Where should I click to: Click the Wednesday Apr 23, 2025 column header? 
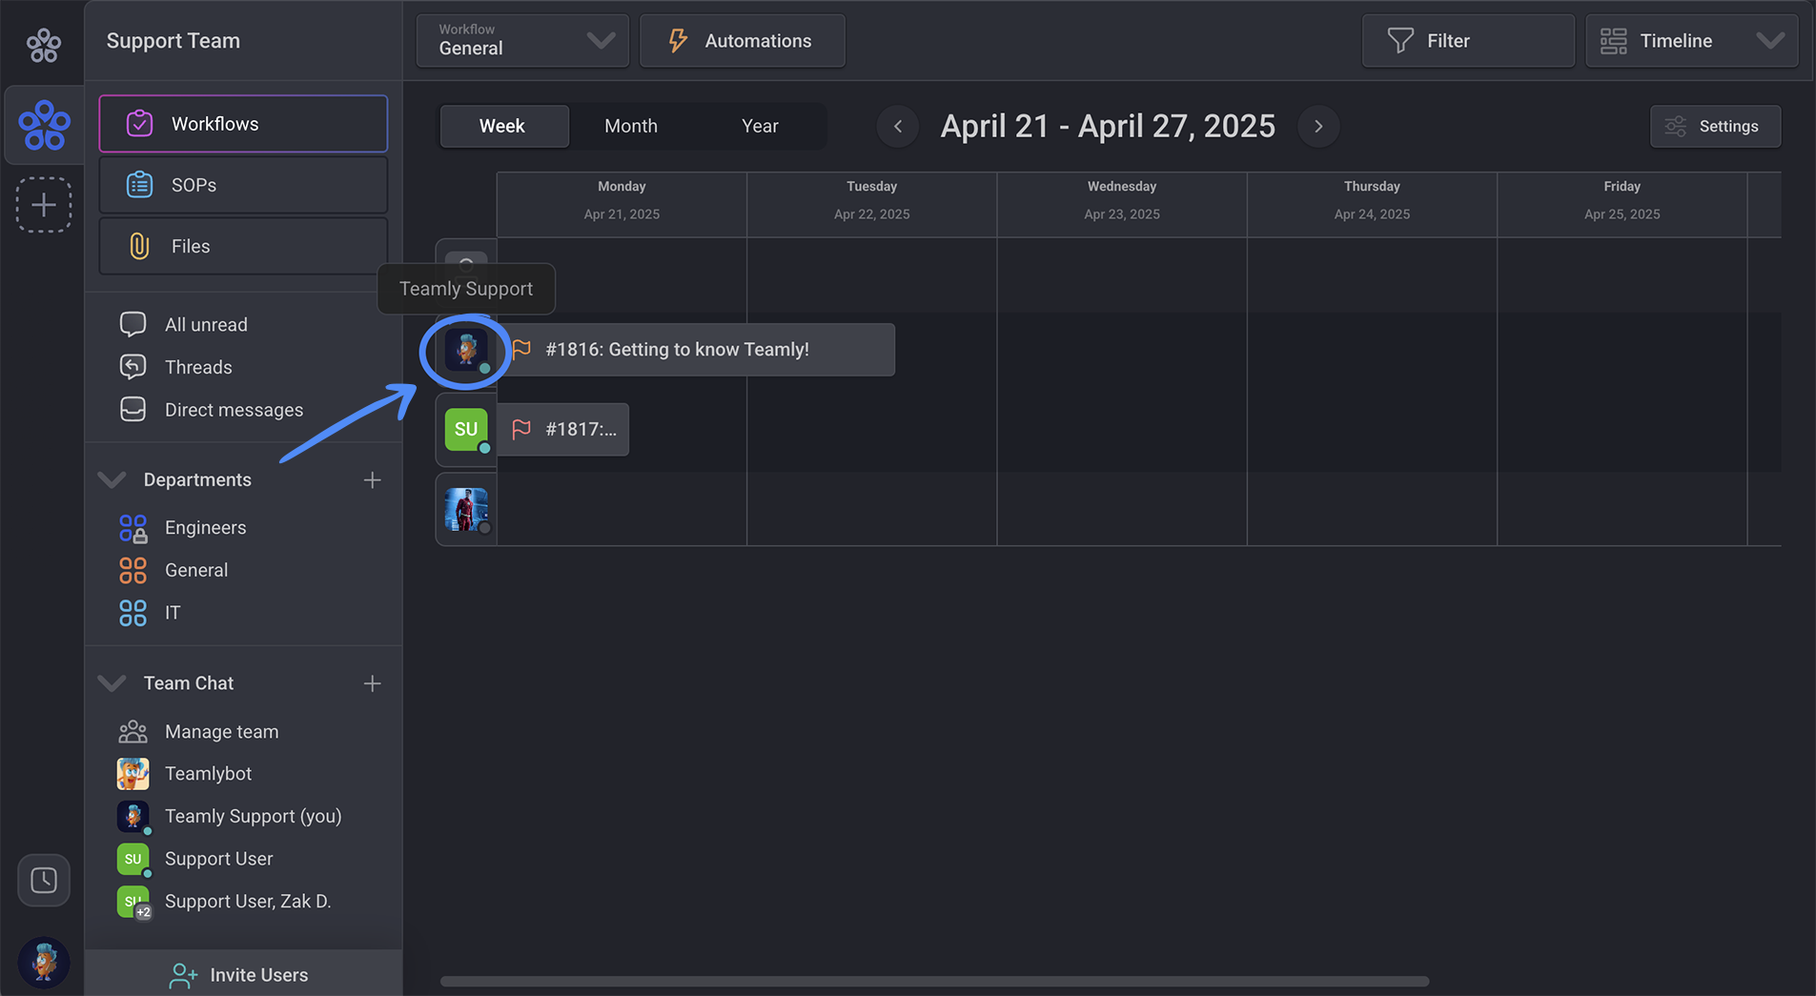pyautogui.click(x=1122, y=204)
